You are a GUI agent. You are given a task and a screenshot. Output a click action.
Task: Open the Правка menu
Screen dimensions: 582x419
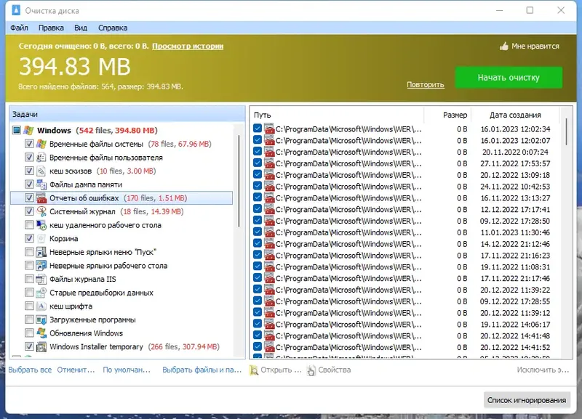coord(51,28)
